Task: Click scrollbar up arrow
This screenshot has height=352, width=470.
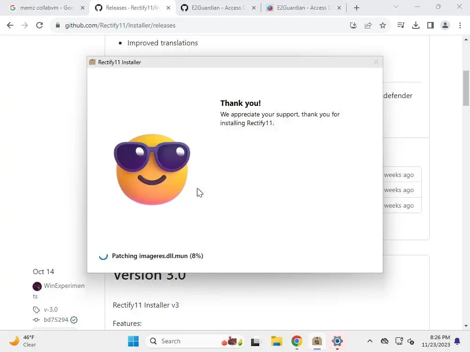Action: pos(466,39)
